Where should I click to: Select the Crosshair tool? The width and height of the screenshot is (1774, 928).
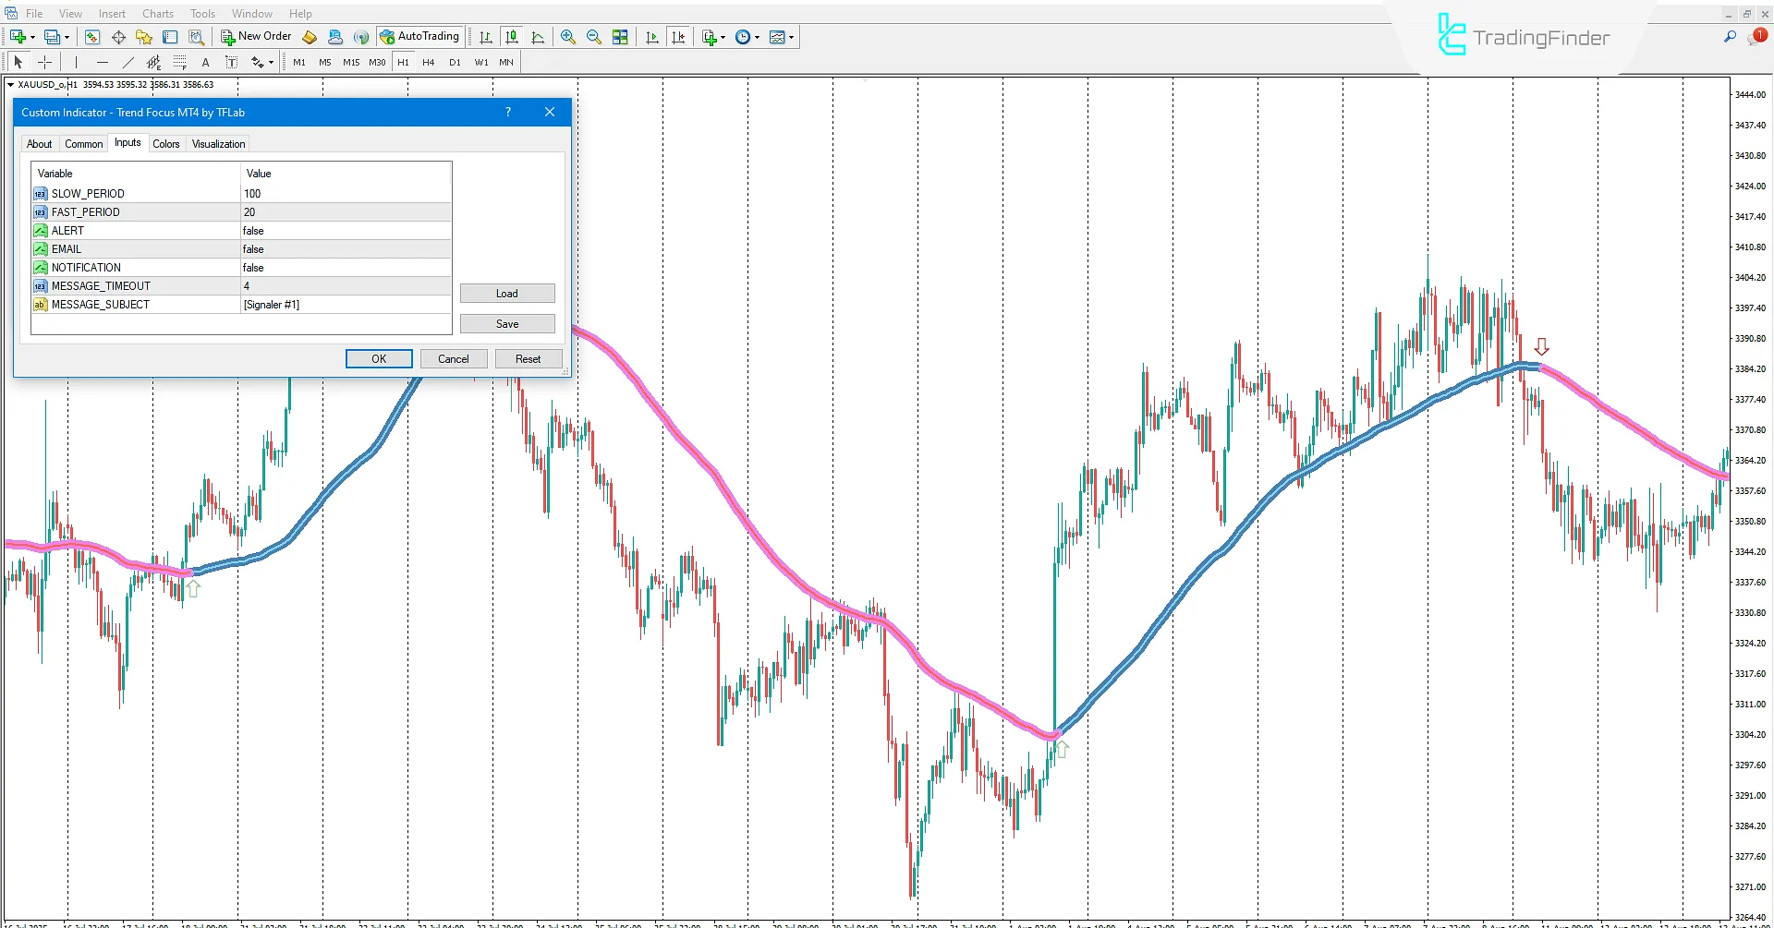(x=44, y=62)
